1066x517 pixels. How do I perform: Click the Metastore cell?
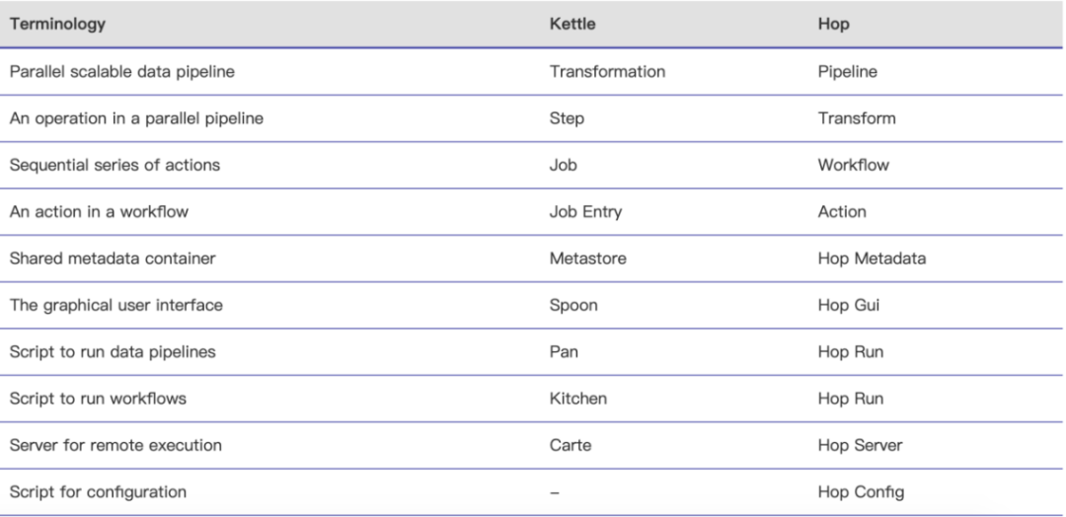pyautogui.click(x=587, y=258)
